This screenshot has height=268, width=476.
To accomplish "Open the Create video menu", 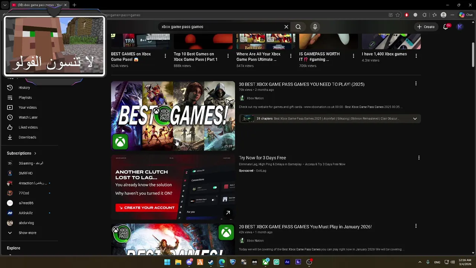I will point(426,27).
